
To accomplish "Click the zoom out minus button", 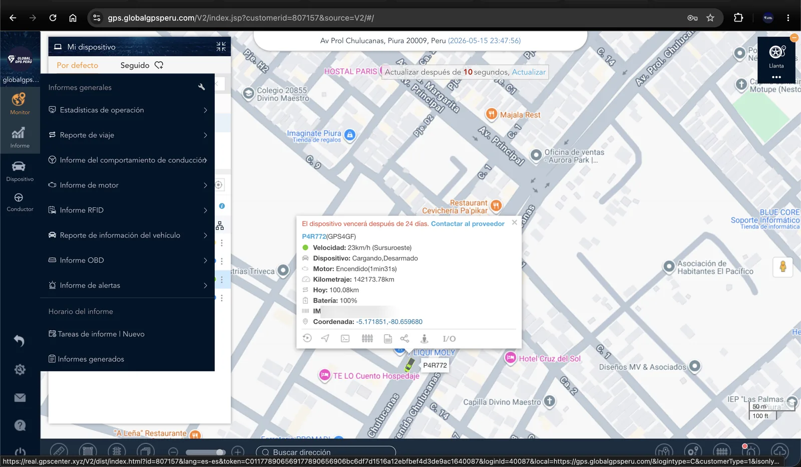I will click(x=173, y=452).
